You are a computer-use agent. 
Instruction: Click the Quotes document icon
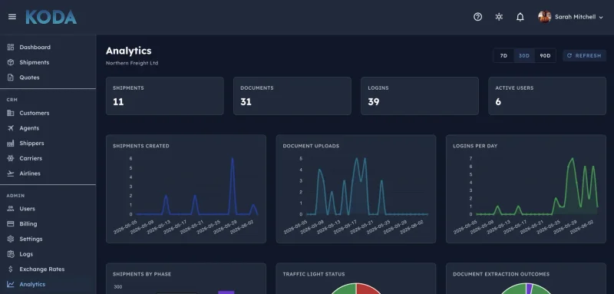[11, 78]
